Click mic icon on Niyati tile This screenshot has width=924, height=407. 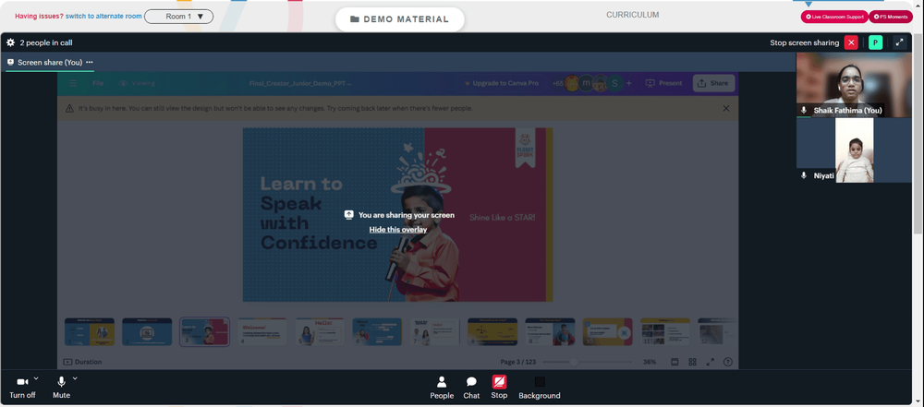click(804, 175)
